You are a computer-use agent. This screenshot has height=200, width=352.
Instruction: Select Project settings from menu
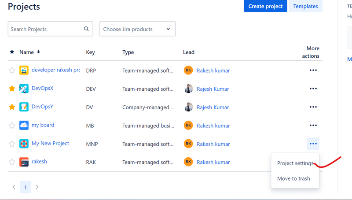coord(295,163)
